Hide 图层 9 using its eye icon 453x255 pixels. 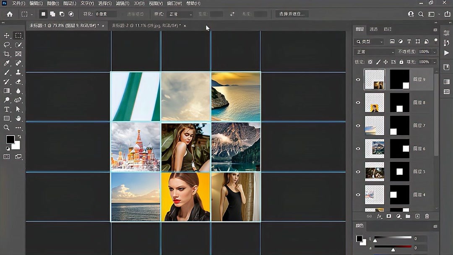[x=358, y=79]
